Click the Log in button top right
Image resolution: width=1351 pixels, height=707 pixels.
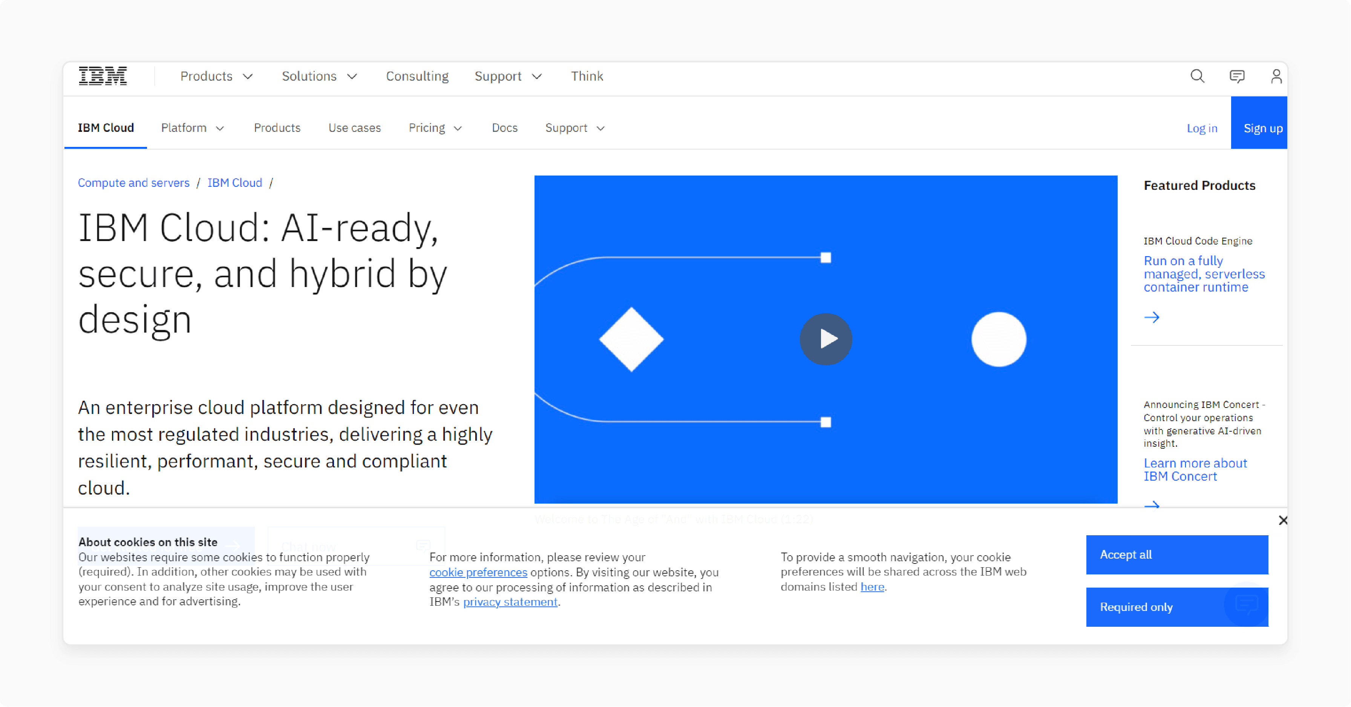point(1202,127)
